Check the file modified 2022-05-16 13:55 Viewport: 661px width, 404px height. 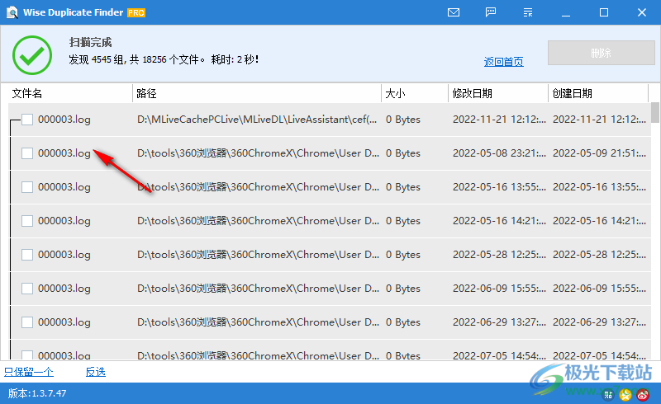(27, 187)
